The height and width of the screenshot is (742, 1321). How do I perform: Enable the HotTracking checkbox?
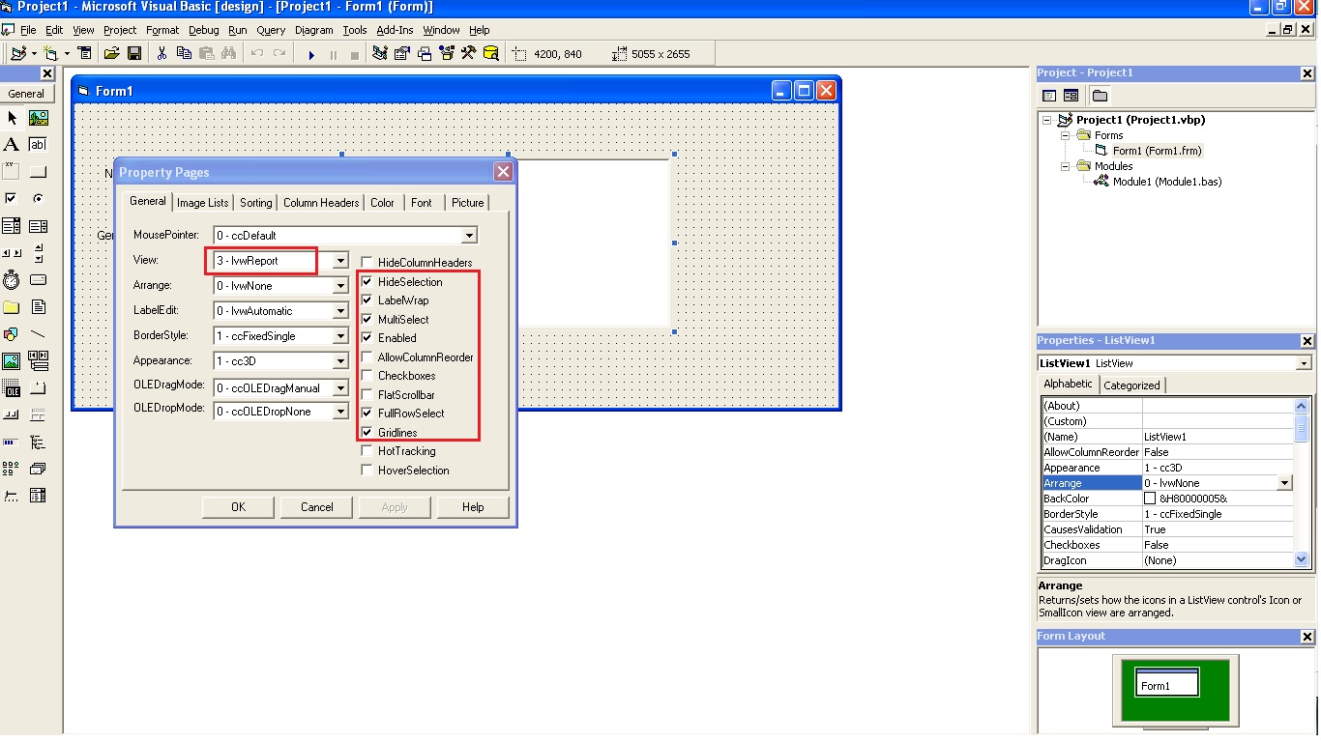[367, 451]
